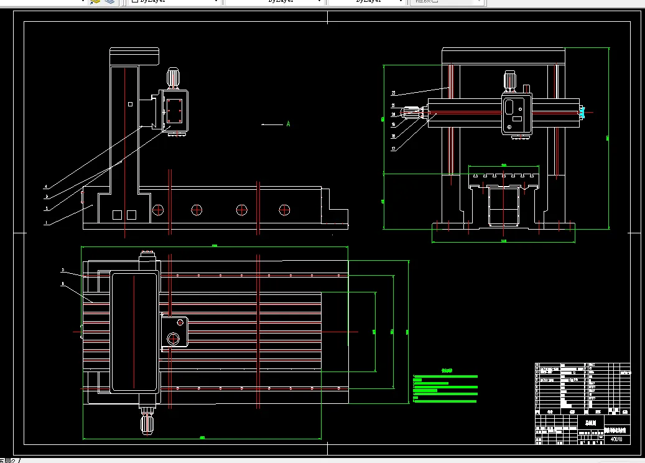
Task: Select part callout 23 in side view
Action: click(393, 93)
